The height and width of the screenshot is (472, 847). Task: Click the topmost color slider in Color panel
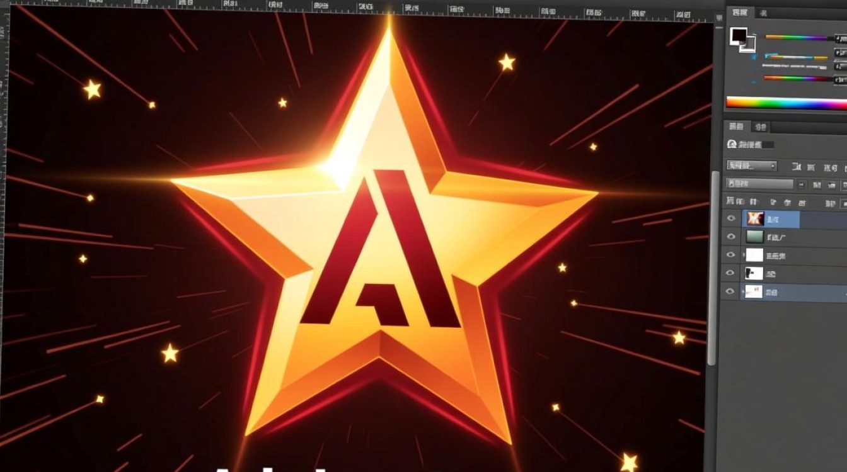(x=798, y=38)
